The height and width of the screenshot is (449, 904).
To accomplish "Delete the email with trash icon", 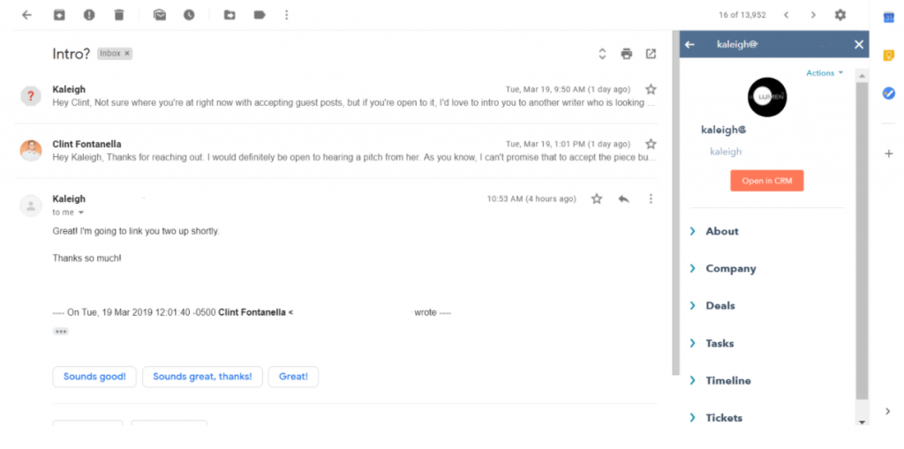I will pyautogui.click(x=119, y=15).
